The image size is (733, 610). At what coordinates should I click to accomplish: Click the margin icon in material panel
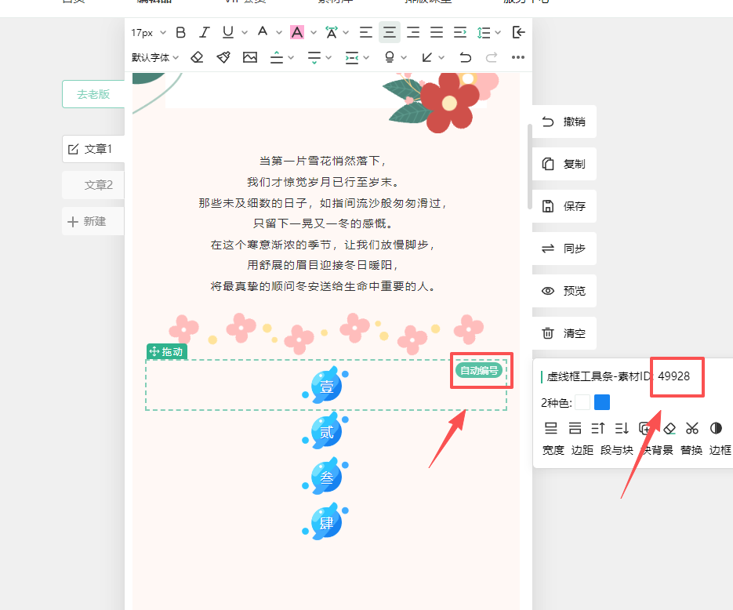click(575, 428)
